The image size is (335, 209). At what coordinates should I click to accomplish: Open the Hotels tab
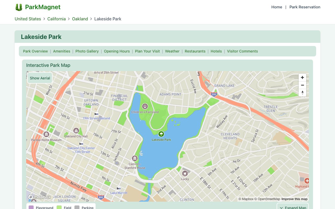point(216,51)
